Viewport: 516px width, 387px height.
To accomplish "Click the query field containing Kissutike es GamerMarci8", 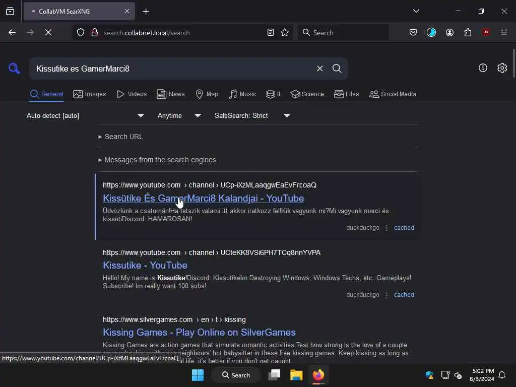I will pos(173,69).
